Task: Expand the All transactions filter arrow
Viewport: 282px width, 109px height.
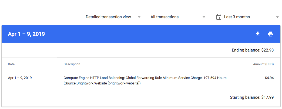Action: click(x=204, y=17)
